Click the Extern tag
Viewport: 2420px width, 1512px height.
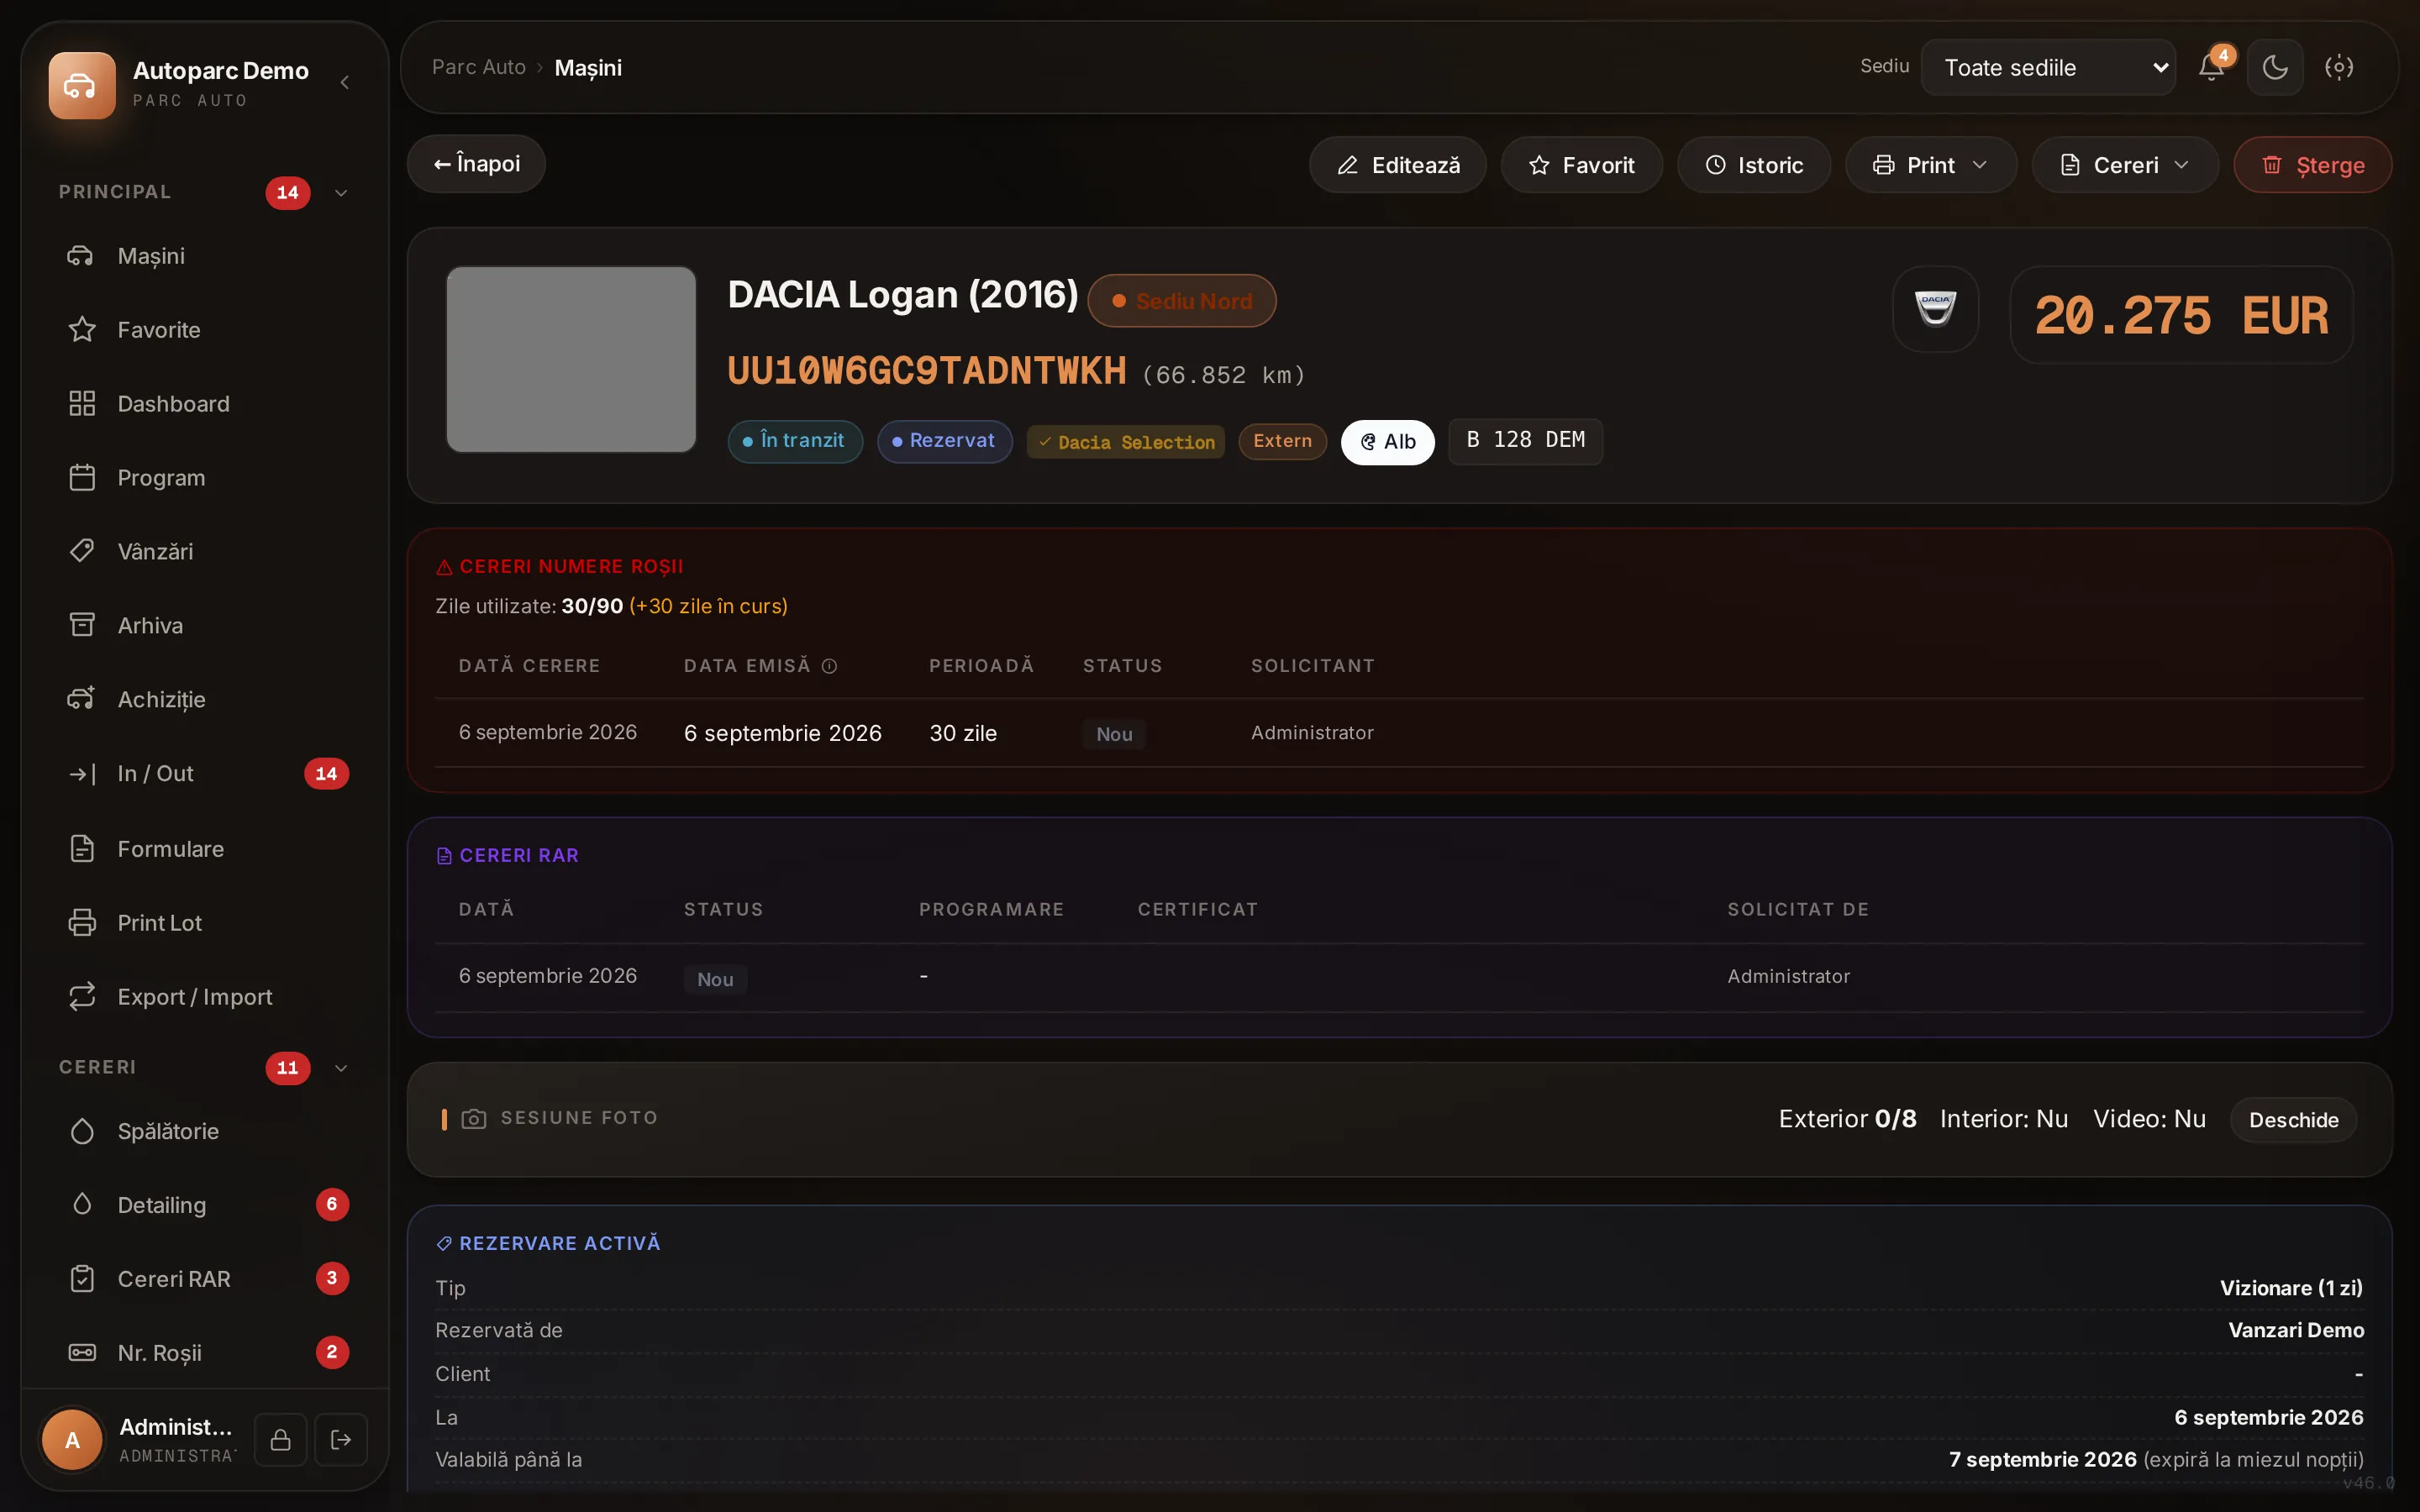(1282, 441)
